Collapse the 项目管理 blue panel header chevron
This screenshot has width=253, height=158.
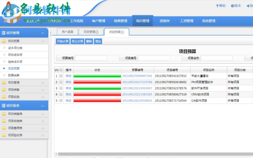click(42, 33)
